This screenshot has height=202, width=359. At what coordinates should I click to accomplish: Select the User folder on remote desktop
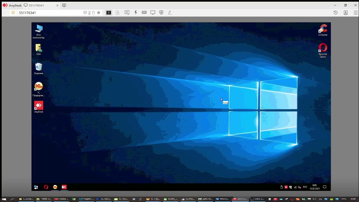tap(39, 50)
